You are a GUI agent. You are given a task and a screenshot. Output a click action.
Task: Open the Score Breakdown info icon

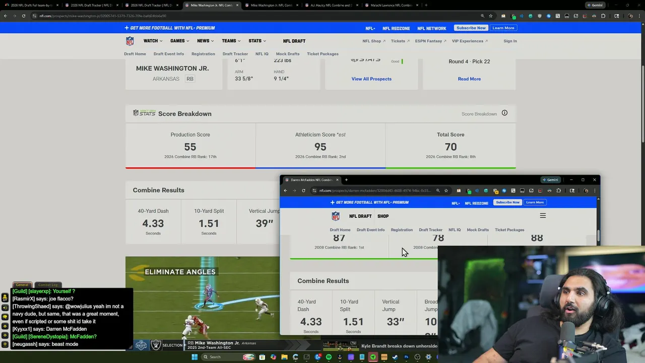point(504,113)
